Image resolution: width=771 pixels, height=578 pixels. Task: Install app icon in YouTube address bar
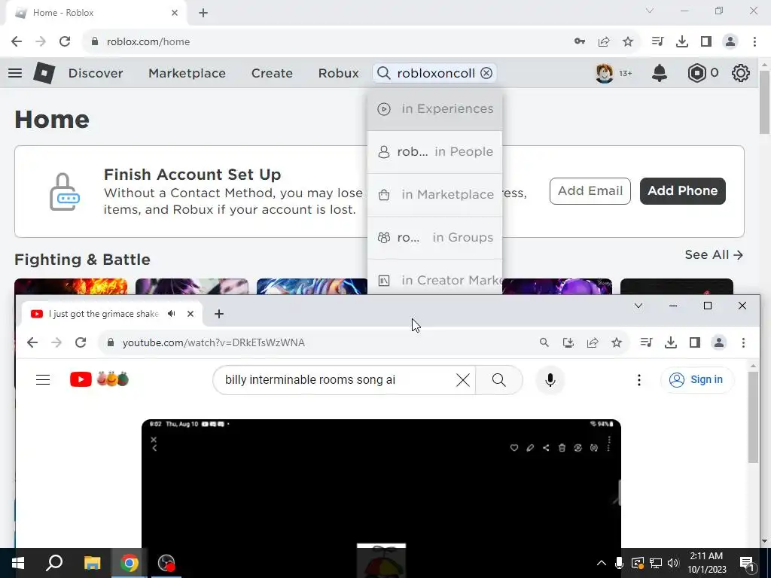pyautogui.click(x=568, y=342)
